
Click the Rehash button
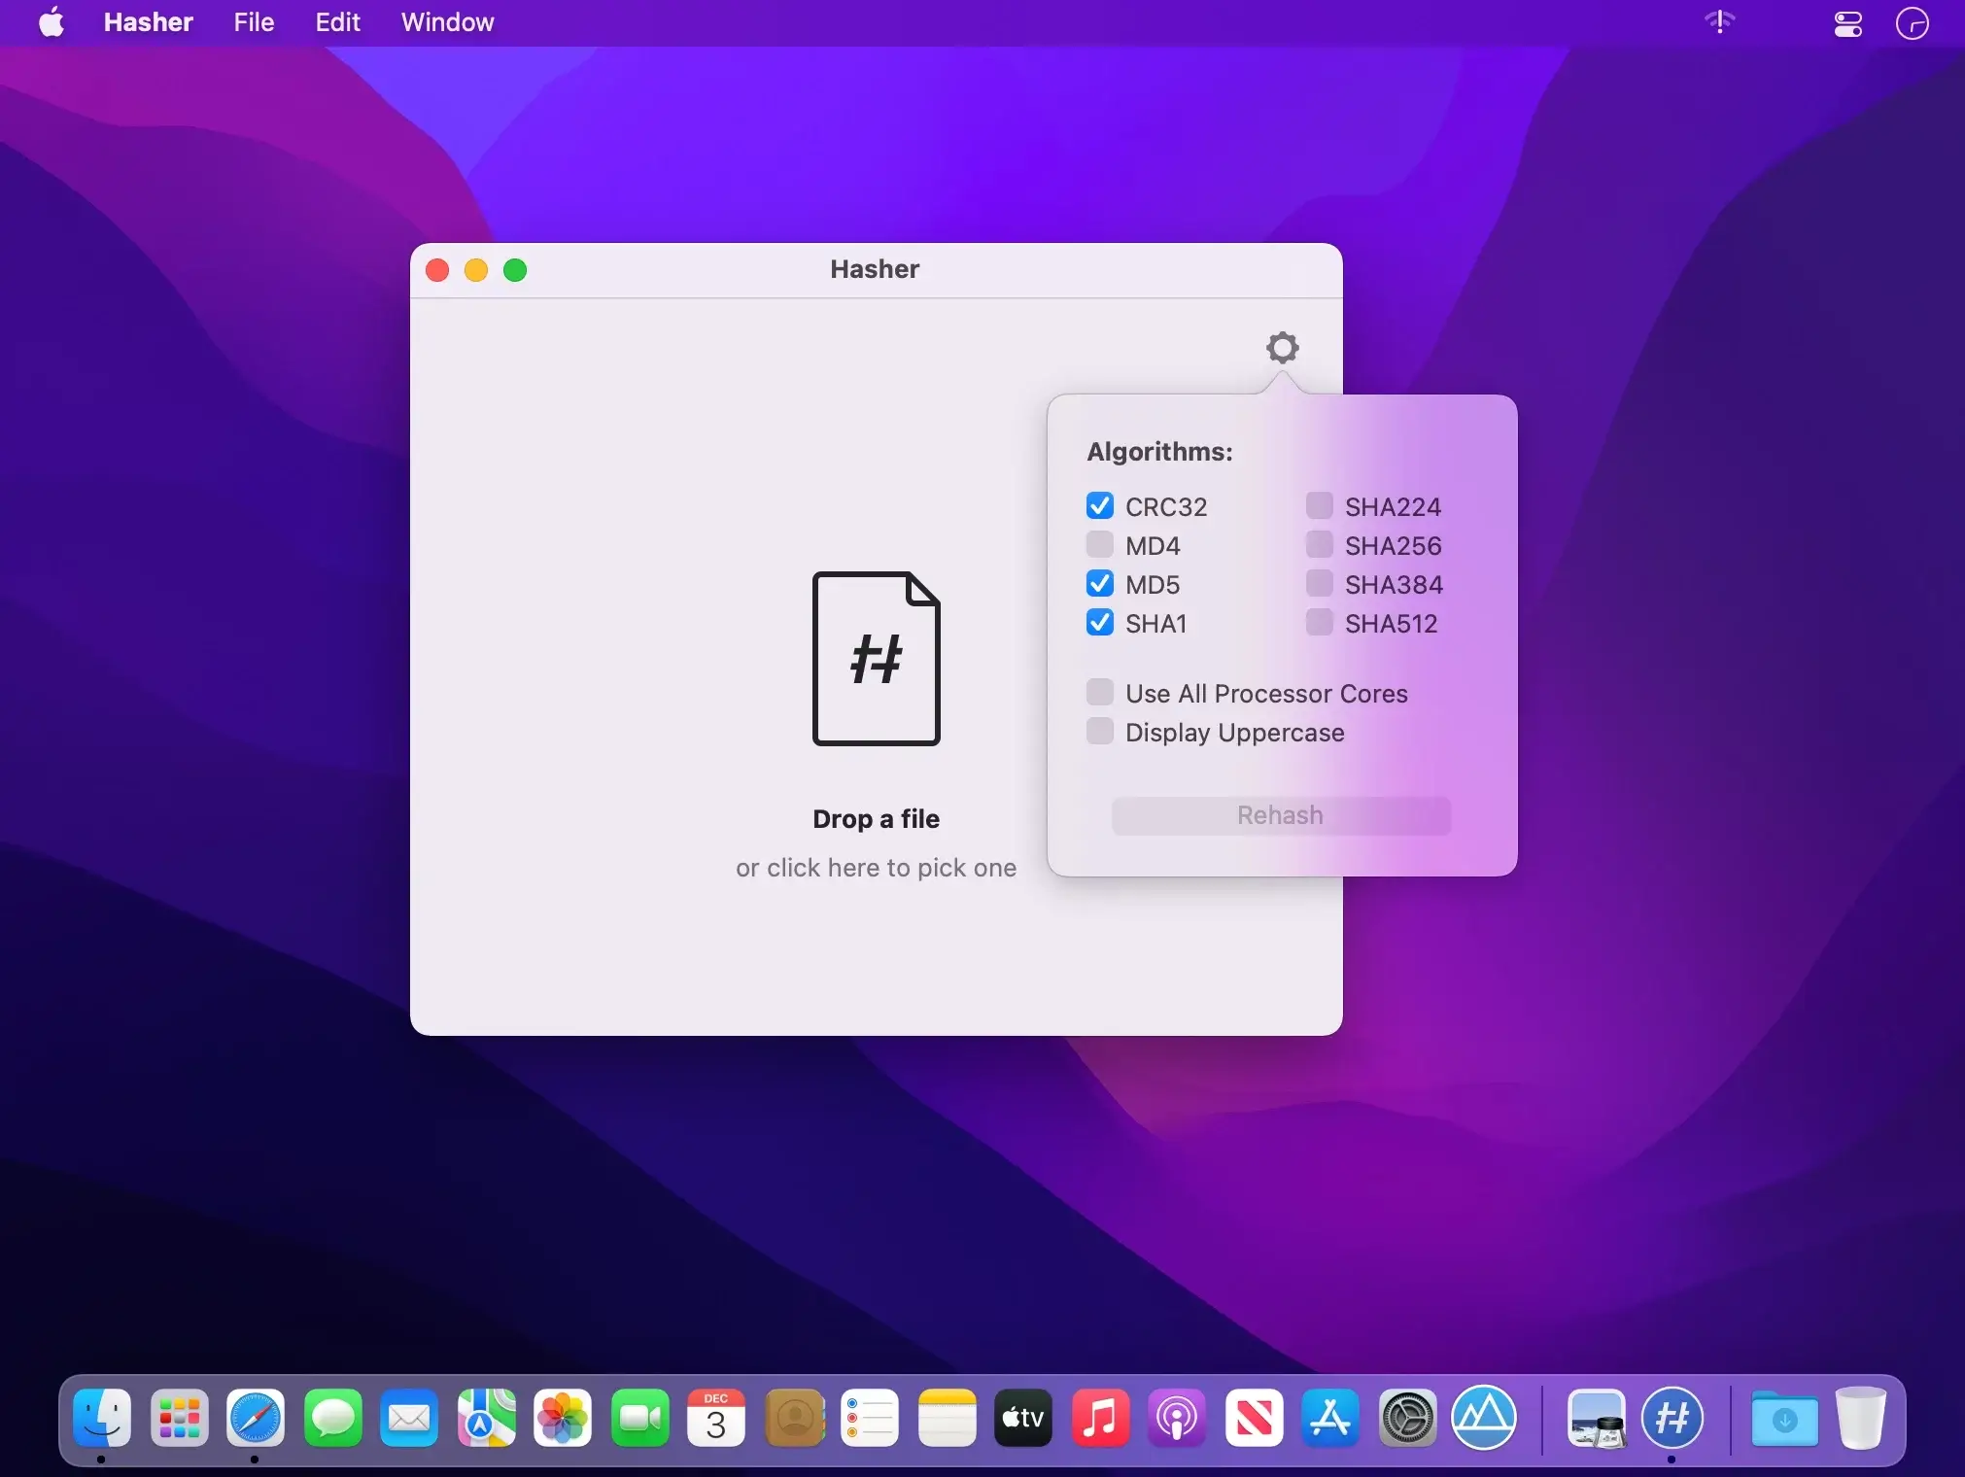pos(1281,815)
